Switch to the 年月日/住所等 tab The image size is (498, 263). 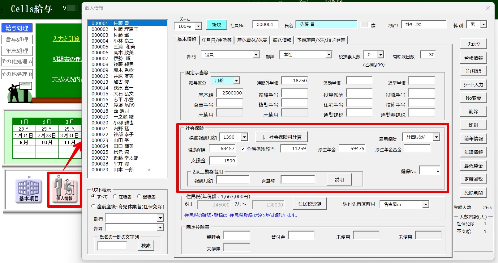tap(217, 40)
